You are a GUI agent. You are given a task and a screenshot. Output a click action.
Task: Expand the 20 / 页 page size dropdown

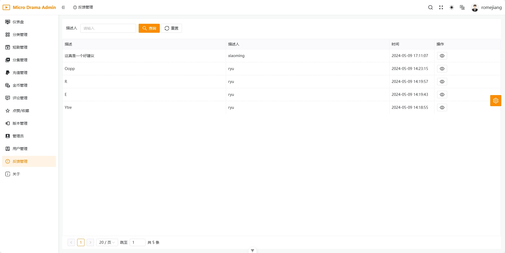tap(107, 242)
